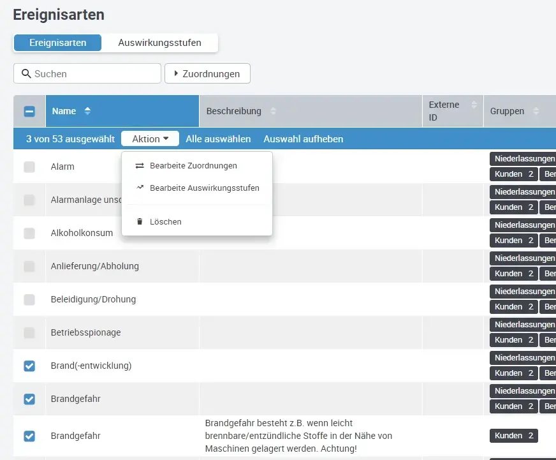Uncheck the Brand(-entwicklung) row checkbox
The image size is (556, 460).
(29, 366)
